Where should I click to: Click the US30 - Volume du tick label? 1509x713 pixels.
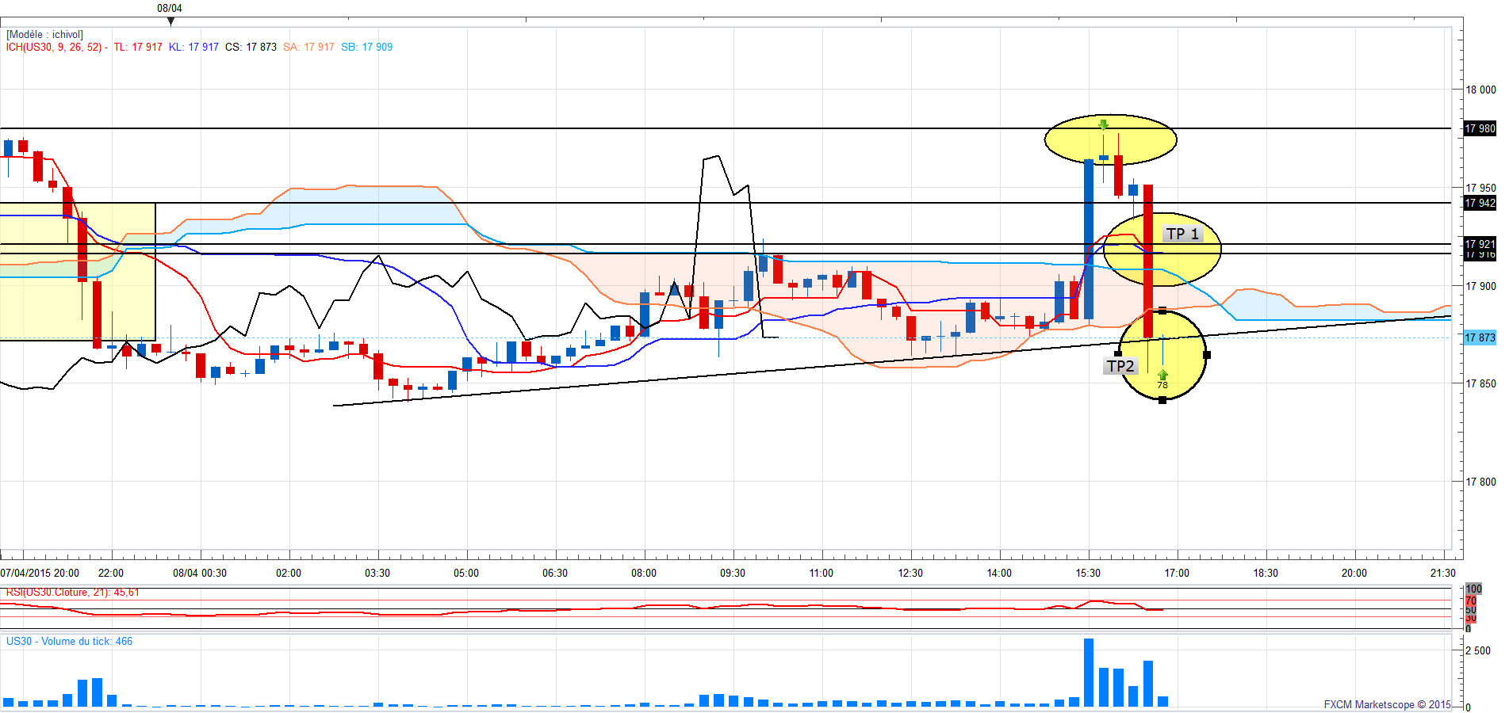coord(69,641)
